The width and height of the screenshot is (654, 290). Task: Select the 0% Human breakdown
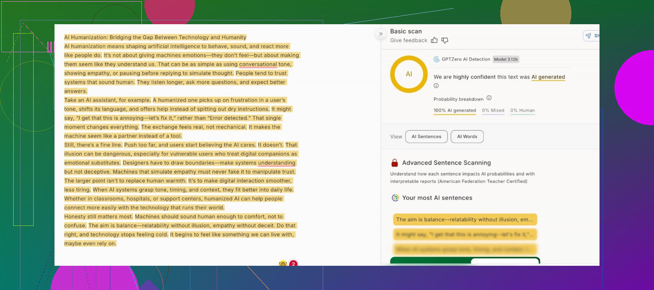tap(522, 110)
